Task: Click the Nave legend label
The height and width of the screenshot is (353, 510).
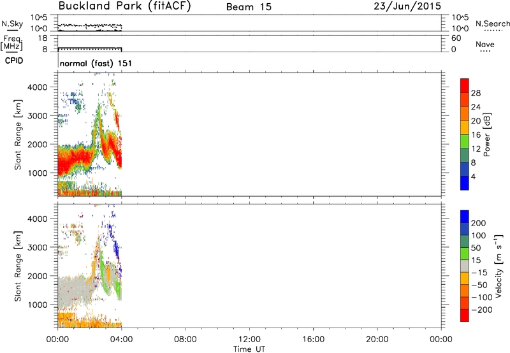Action: [485, 45]
